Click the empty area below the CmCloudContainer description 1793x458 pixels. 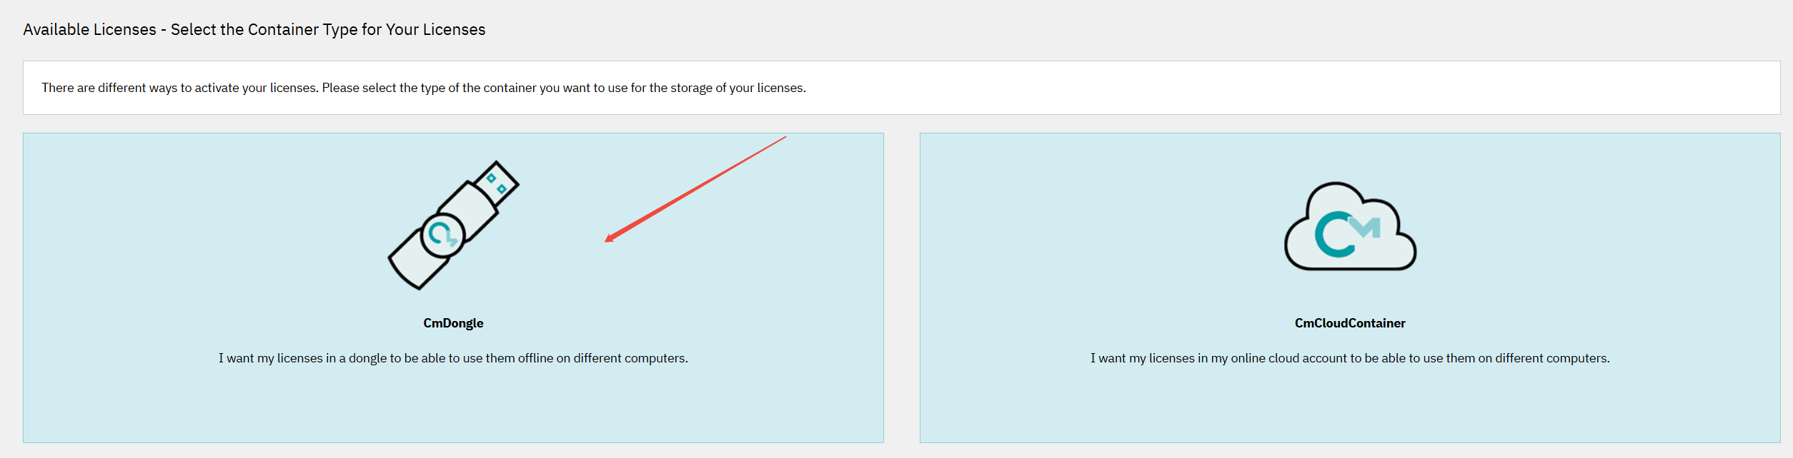[1350, 407]
